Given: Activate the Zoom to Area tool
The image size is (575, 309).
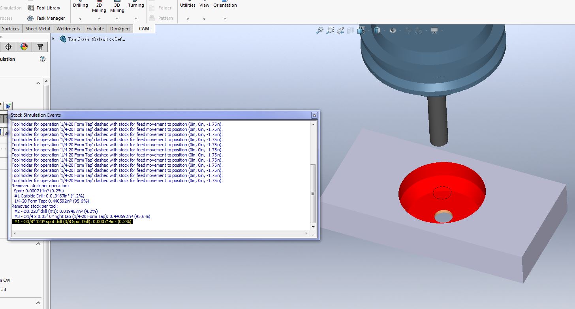Looking at the screenshot, I should click(330, 30).
